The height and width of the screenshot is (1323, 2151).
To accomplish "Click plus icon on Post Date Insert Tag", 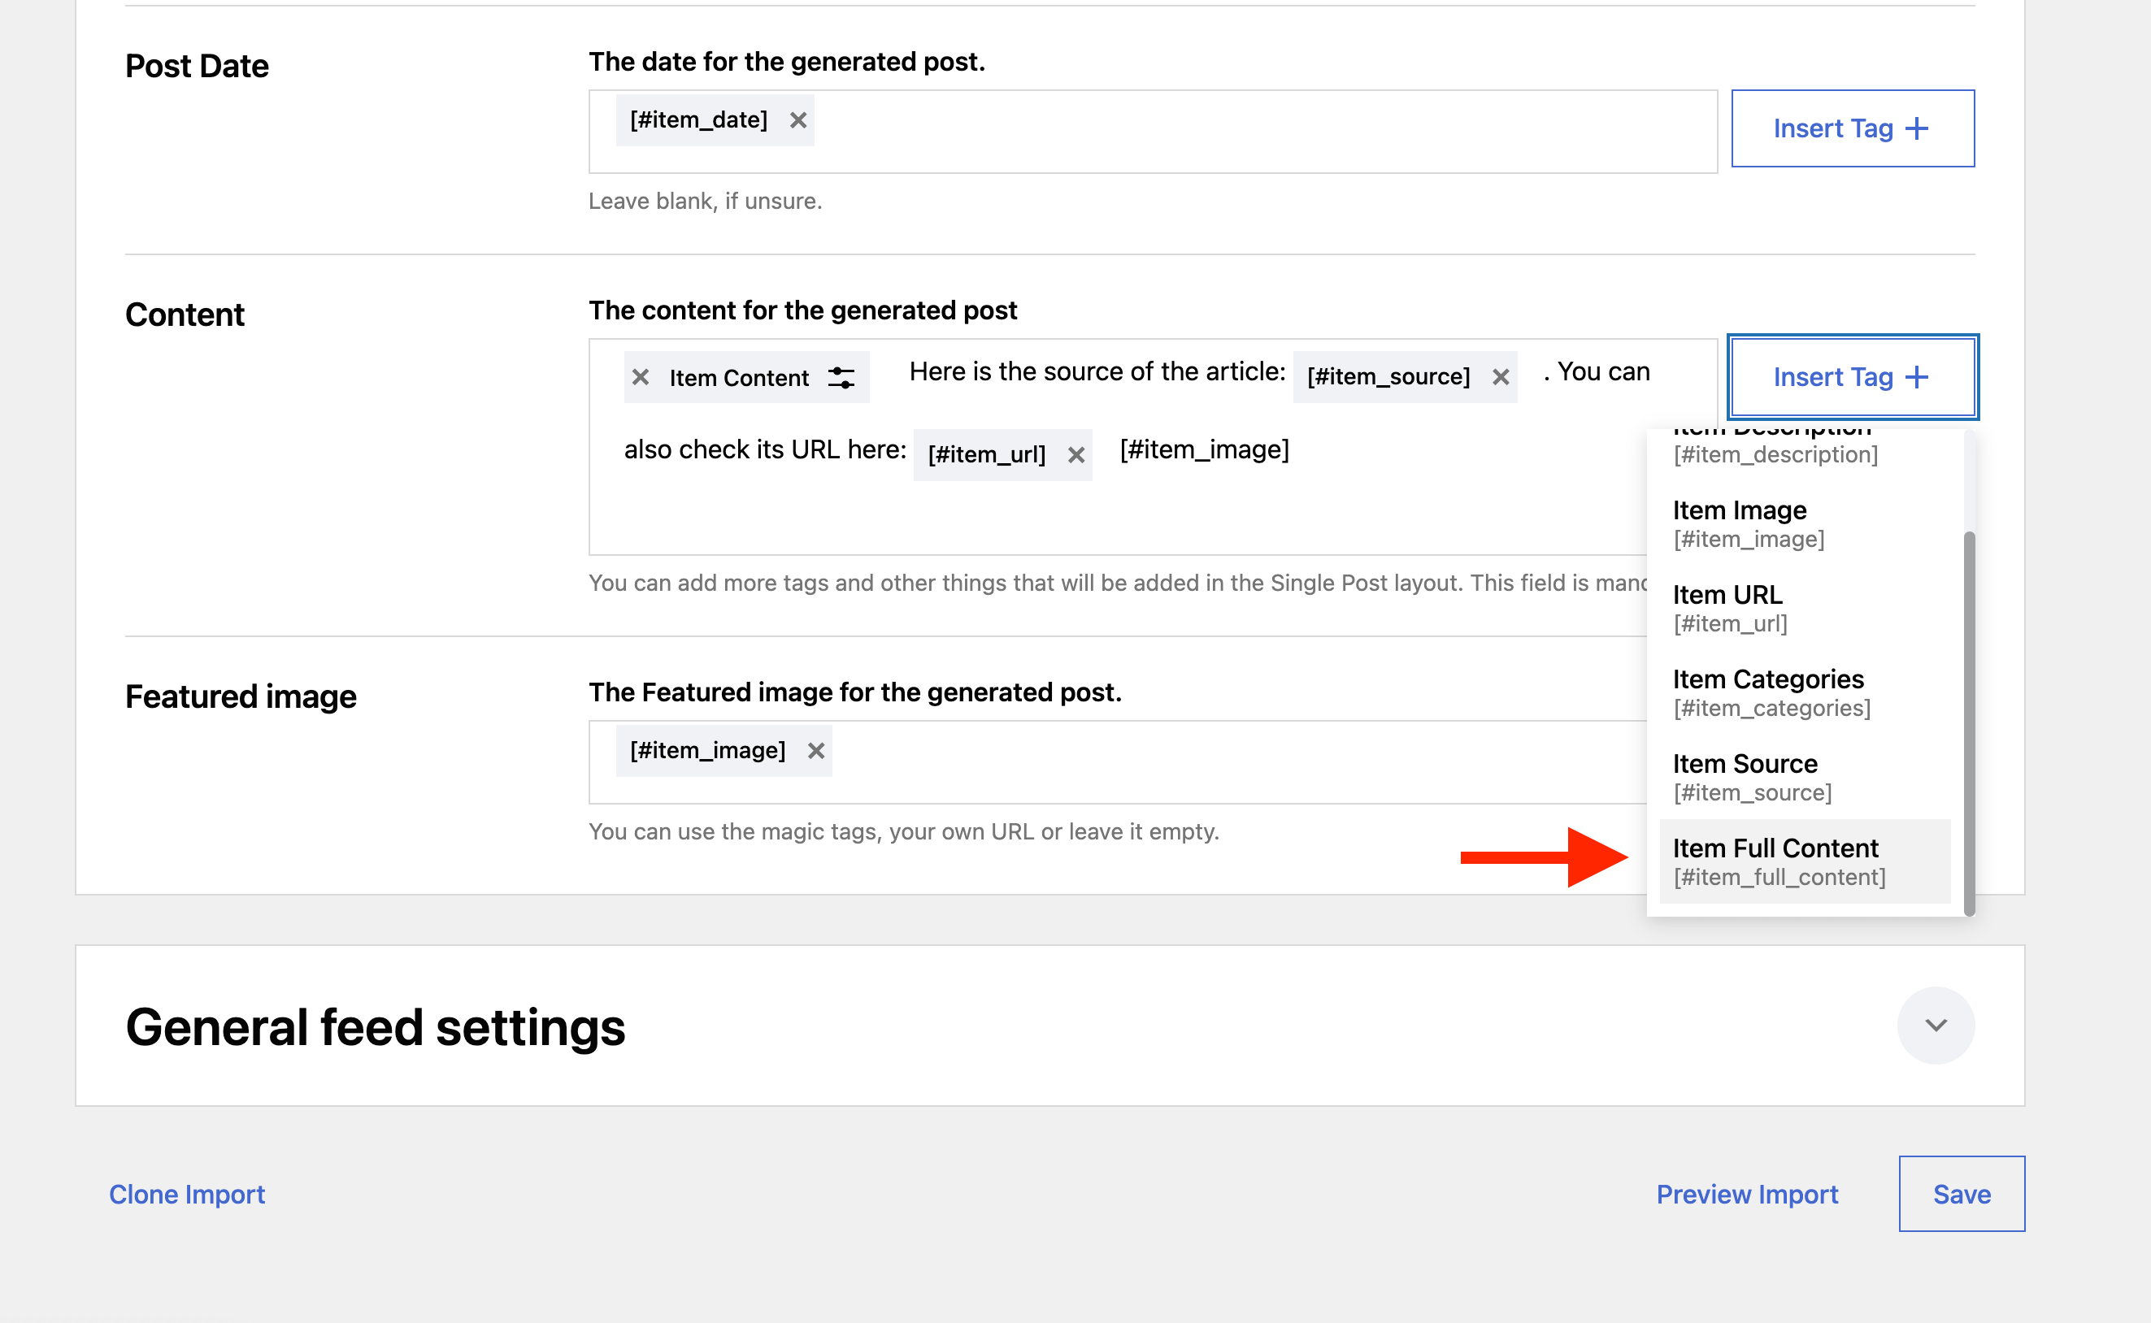I will [x=1917, y=128].
